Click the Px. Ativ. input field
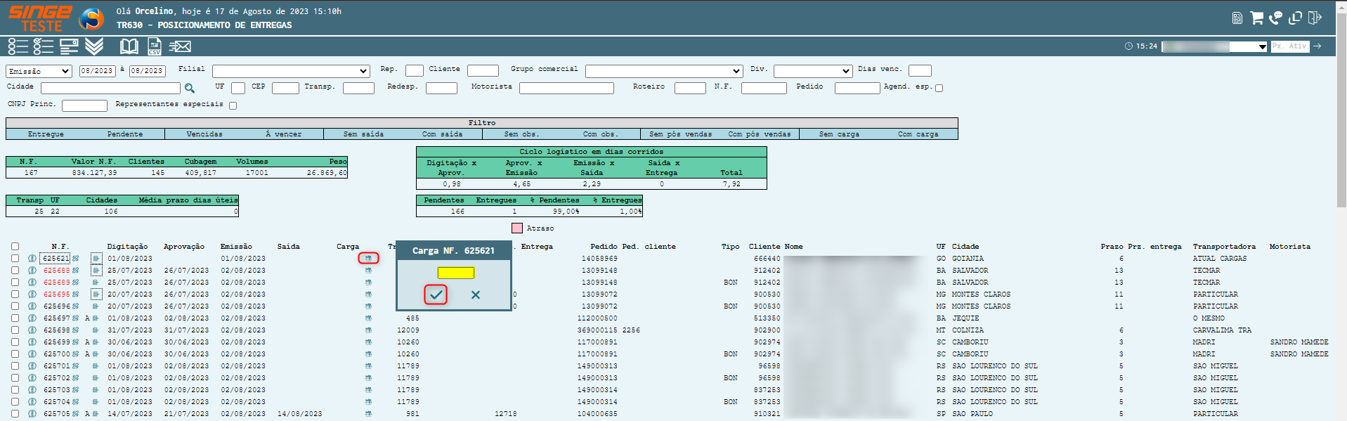Viewport: 1347px width, 421px height. (1290, 46)
